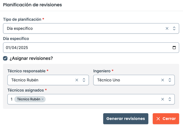Open the calendar picker icon for Día específico
This screenshot has height=129, width=183.
click(x=174, y=48)
